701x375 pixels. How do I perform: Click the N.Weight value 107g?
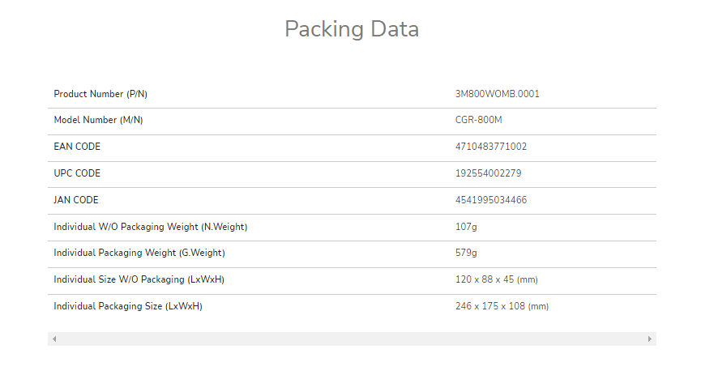(466, 227)
